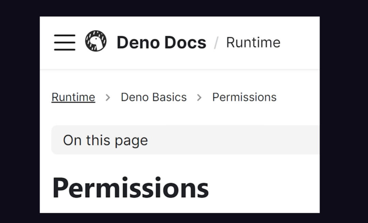Click the divider line under the header
The height and width of the screenshot is (223, 368).
[x=180, y=69]
